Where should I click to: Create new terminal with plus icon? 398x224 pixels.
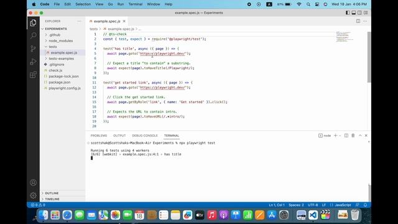click(x=336, y=136)
